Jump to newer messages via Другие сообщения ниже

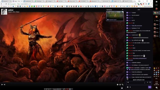pos(139,80)
